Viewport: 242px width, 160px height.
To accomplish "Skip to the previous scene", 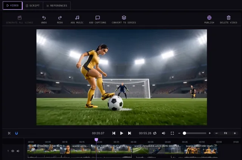I will click(x=114, y=133).
